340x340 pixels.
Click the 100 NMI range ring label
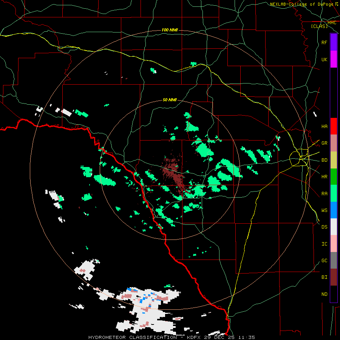point(170,30)
